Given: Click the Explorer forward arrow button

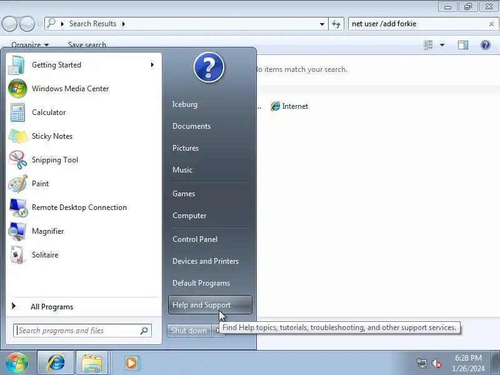Looking at the screenshot, I should [x=27, y=24].
